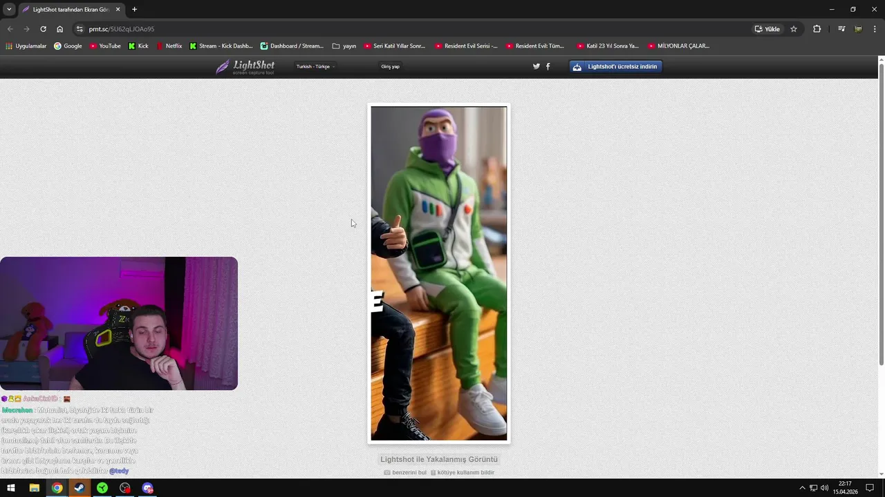Open MİLYONLAR ÇALAR bookmark
885x497 pixels.
coord(678,46)
